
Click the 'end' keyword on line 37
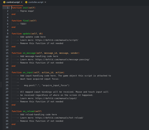(x=14, y=124)
